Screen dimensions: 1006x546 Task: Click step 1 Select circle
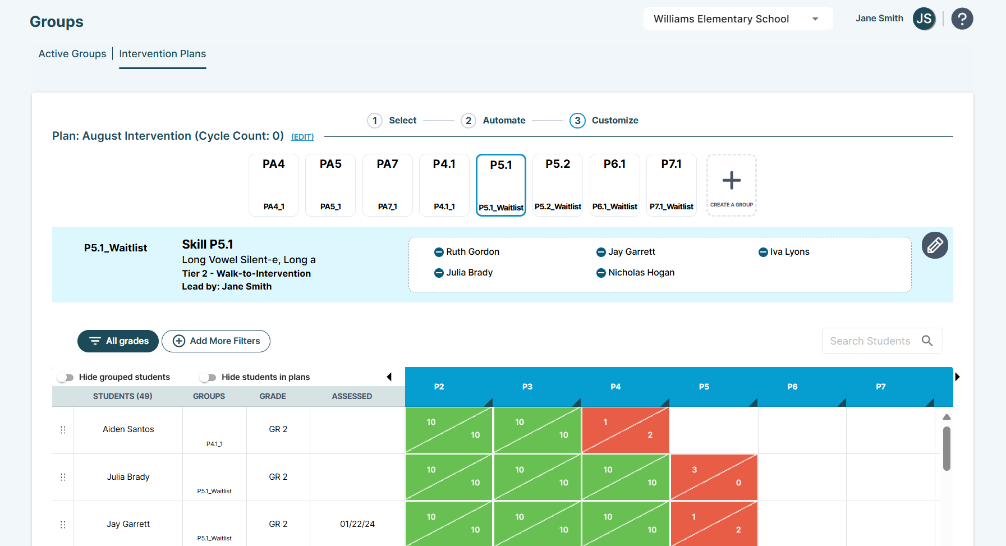tap(375, 121)
